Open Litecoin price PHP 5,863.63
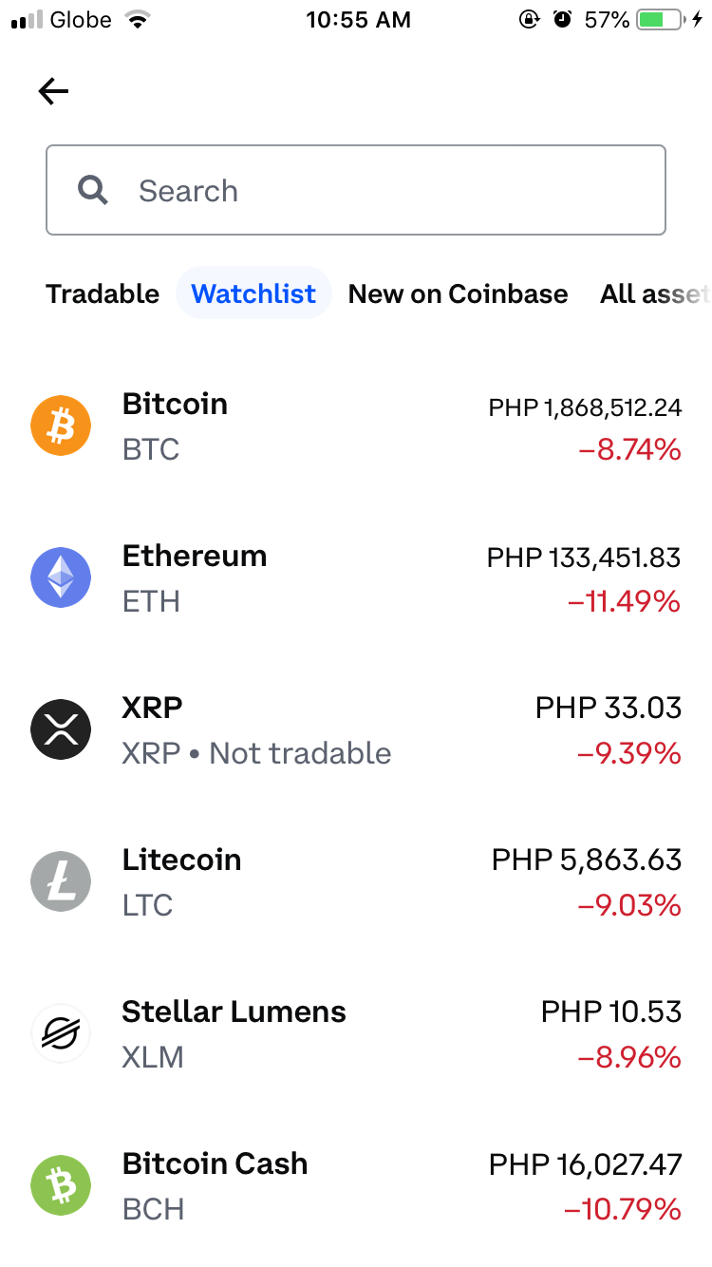The height and width of the screenshot is (1267, 712). coord(587,860)
